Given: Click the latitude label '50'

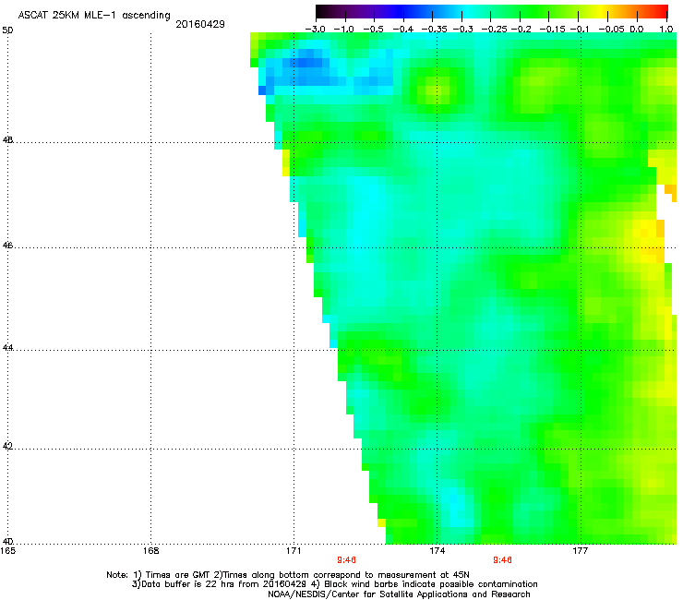Looking at the screenshot, I should click(x=7, y=30).
